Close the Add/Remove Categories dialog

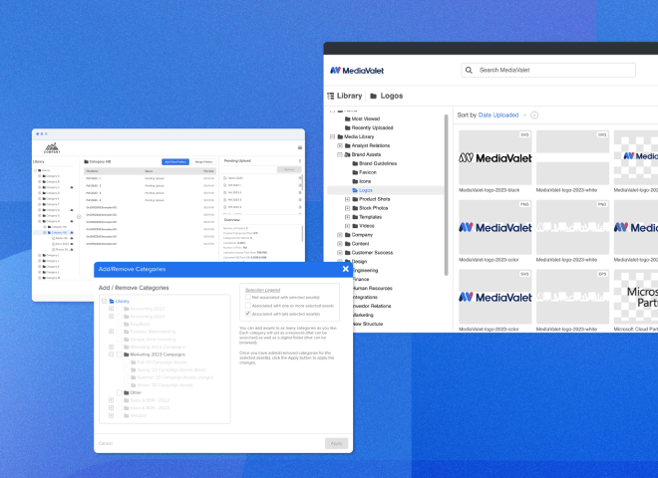(345, 269)
